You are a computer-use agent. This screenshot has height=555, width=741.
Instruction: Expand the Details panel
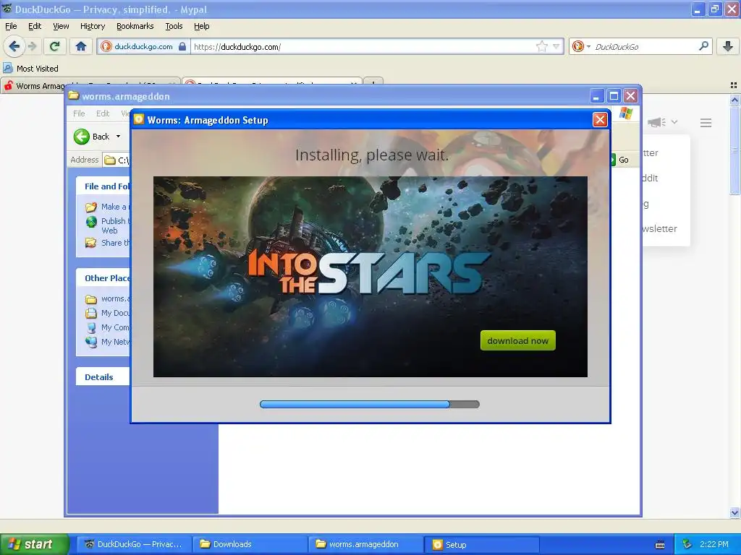point(103,377)
